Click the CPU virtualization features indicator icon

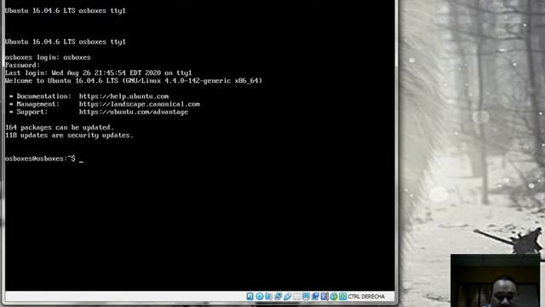(x=324, y=296)
